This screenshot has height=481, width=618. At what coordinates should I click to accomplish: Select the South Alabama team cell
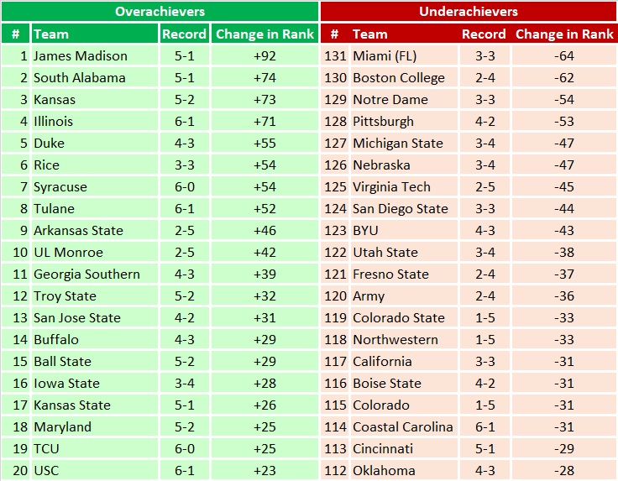point(95,77)
